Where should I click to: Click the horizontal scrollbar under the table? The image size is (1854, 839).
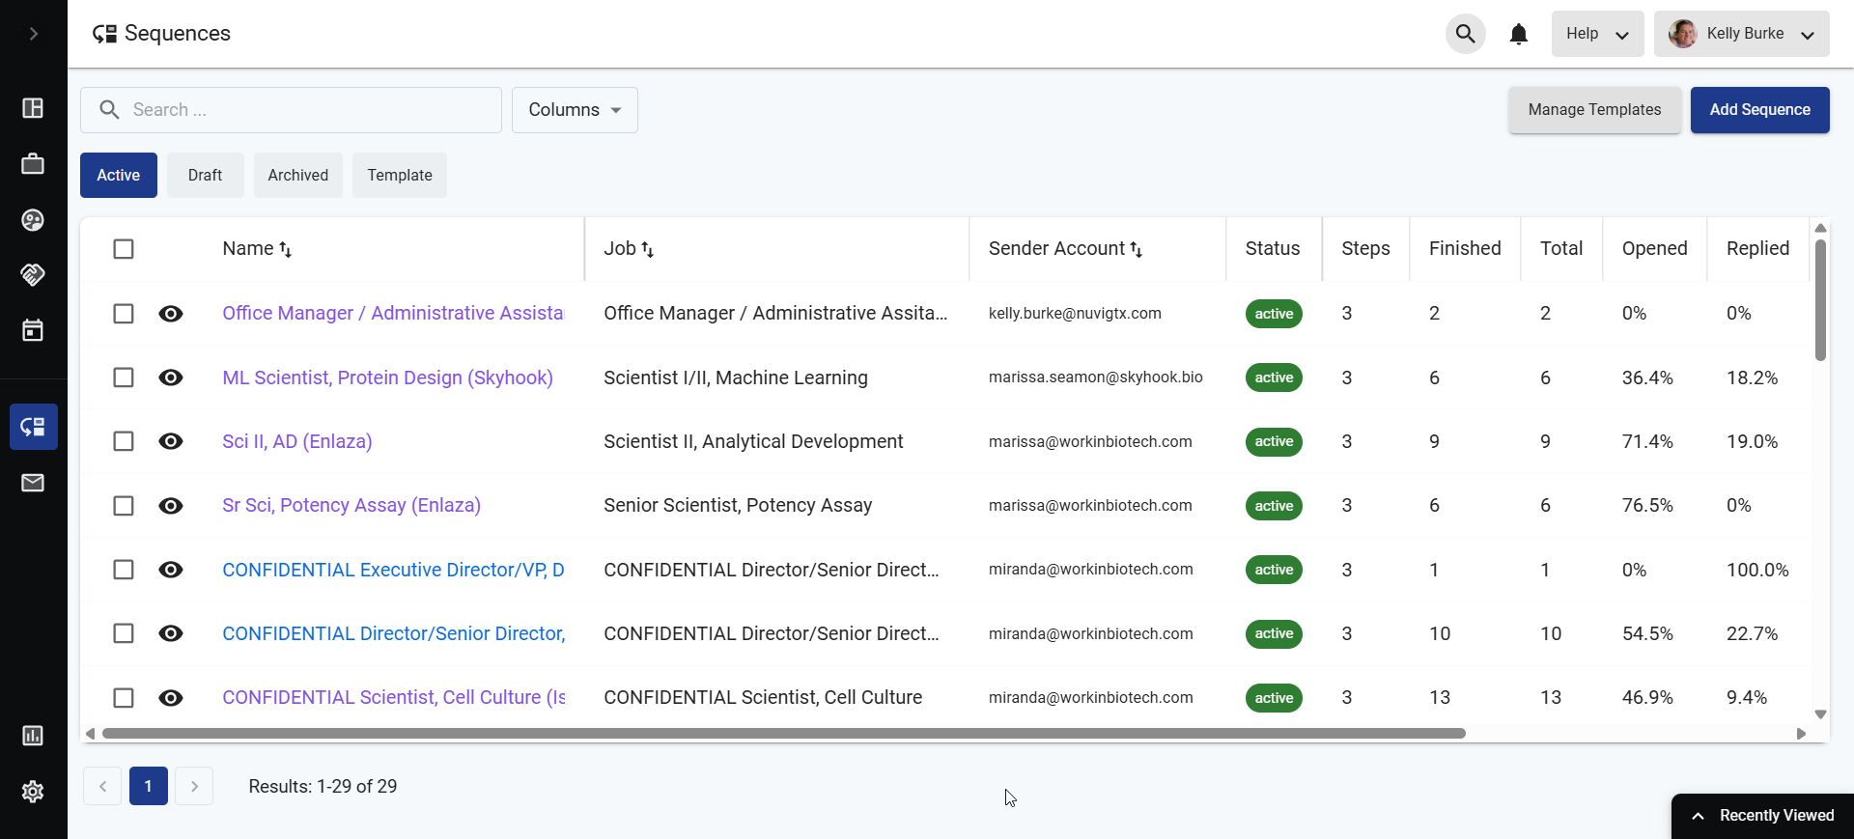click(x=783, y=734)
